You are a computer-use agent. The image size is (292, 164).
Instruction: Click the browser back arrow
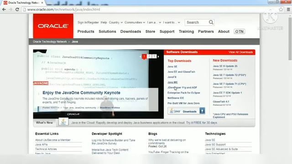4,10
